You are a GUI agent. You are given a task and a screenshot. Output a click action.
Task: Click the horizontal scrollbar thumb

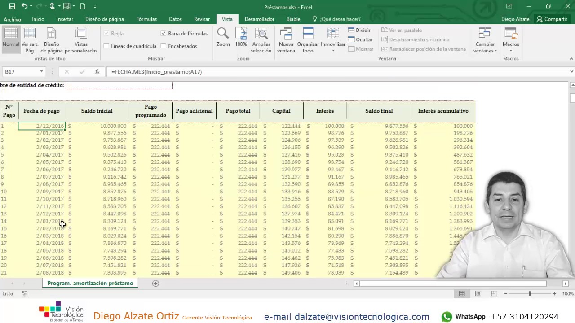[x=453, y=283]
